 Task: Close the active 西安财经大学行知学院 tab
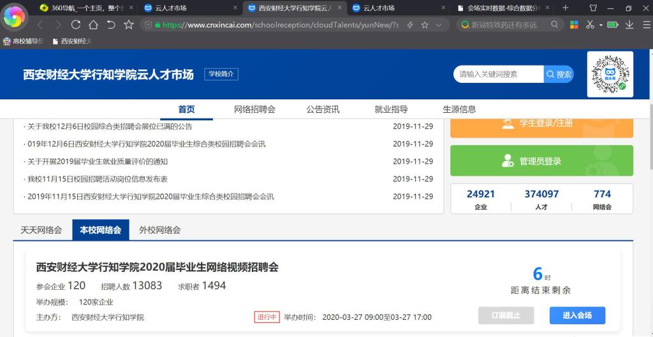[x=339, y=8]
